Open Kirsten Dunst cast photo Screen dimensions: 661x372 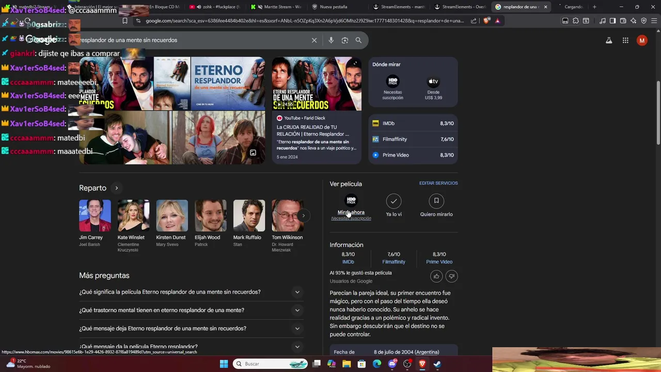click(x=172, y=215)
